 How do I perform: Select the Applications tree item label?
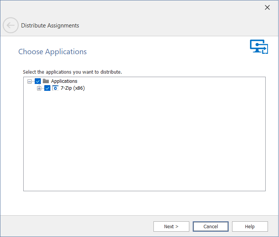[64, 81]
